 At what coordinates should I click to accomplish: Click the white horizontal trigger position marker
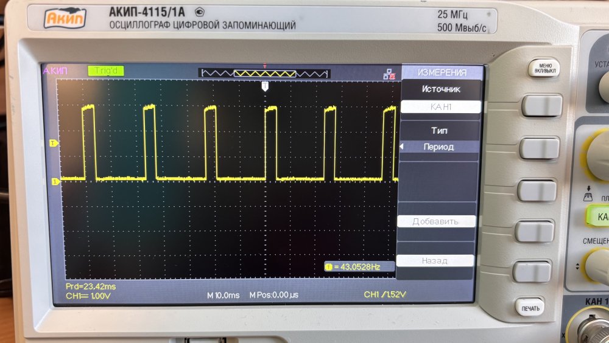(265, 87)
